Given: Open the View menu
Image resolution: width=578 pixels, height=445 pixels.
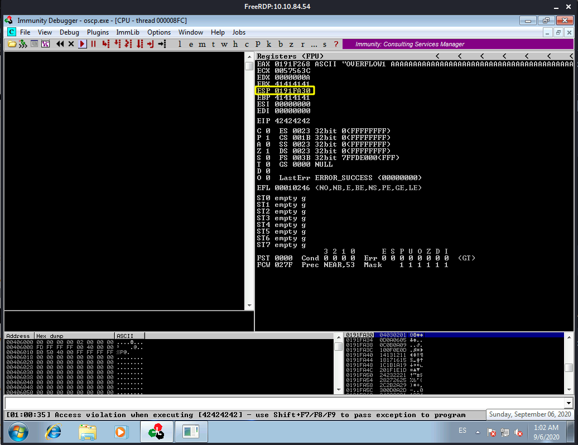Looking at the screenshot, I should (x=45, y=32).
